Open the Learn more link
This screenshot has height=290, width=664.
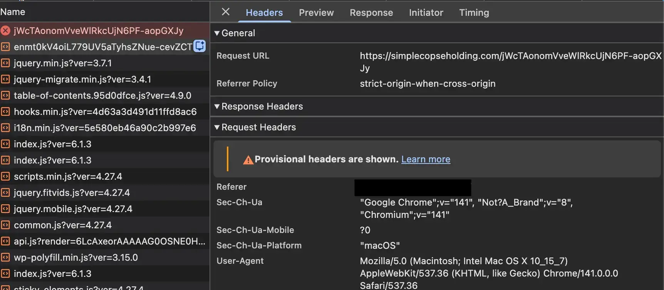(x=426, y=159)
